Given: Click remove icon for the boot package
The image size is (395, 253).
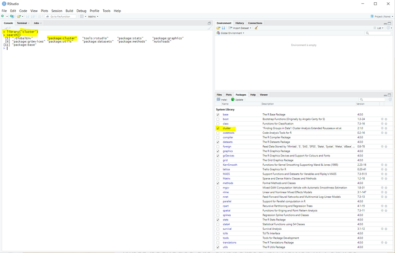Looking at the screenshot, I should point(386,119).
